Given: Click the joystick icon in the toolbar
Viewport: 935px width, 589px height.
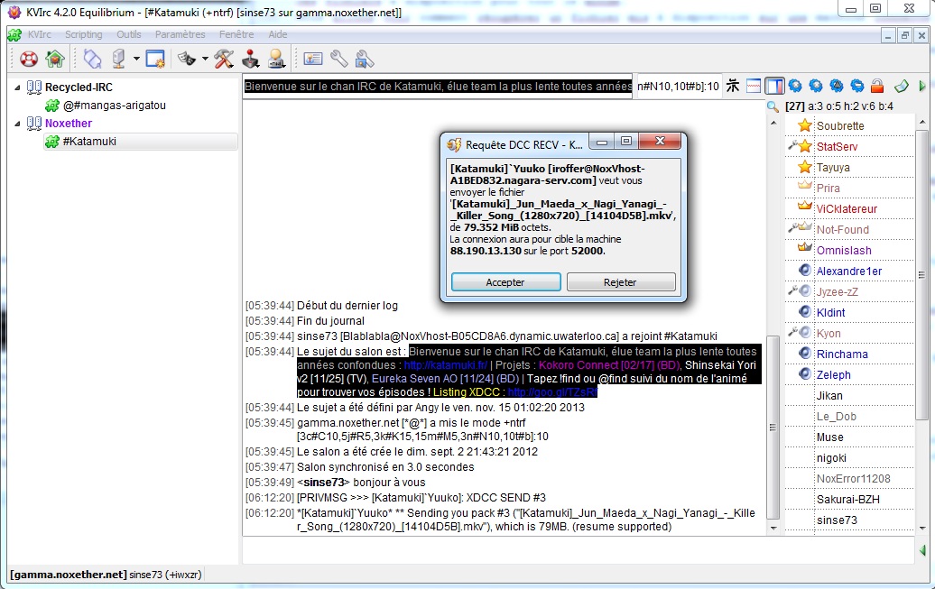Looking at the screenshot, I should (250, 60).
